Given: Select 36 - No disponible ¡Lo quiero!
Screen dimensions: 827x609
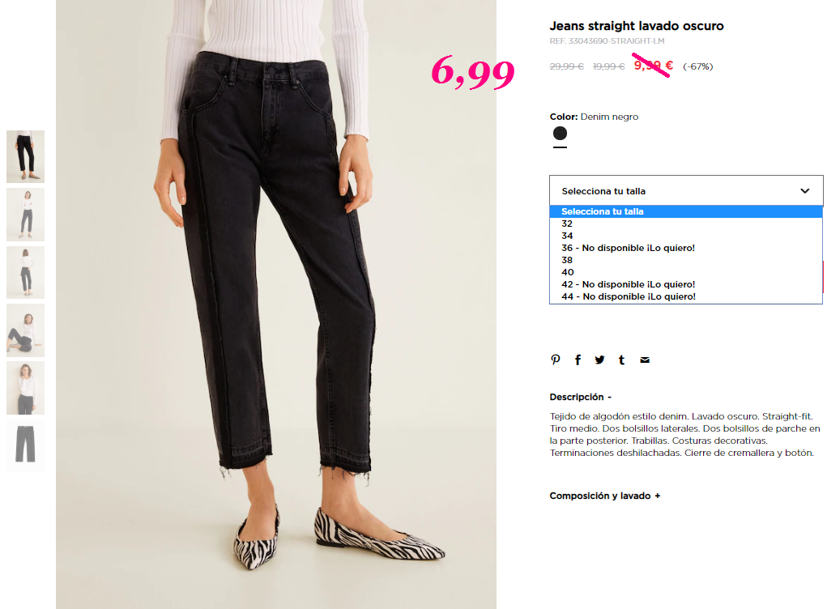Looking at the screenshot, I should point(685,248).
